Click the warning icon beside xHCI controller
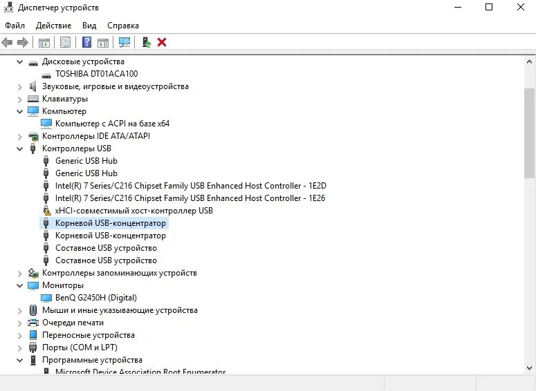The height and width of the screenshot is (391, 536). click(46, 211)
